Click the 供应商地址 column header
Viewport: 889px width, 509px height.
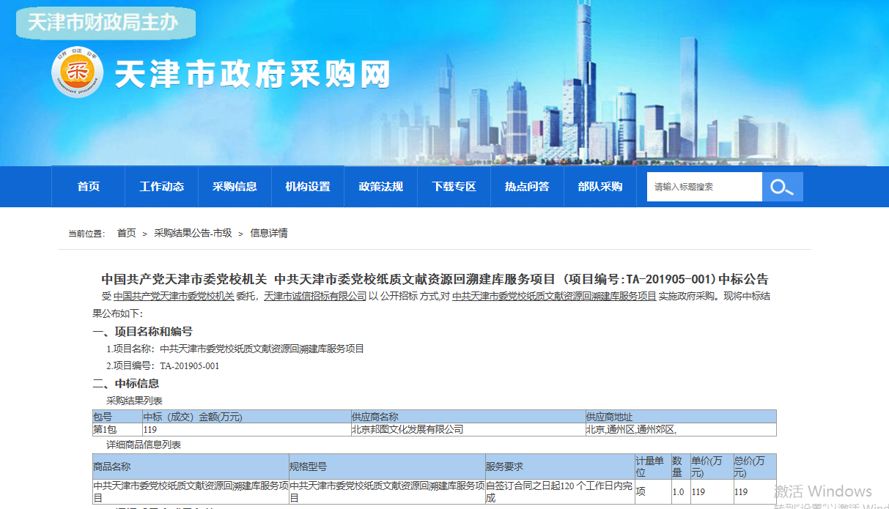click(x=681, y=417)
